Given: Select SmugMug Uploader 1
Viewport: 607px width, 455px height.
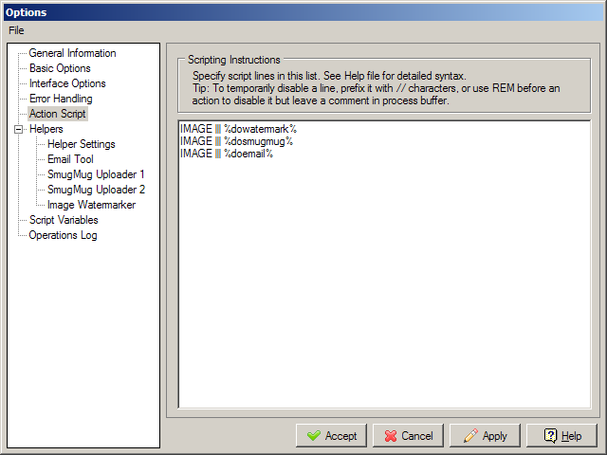Looking at the screenshot, I should click(x=96, y=174).
